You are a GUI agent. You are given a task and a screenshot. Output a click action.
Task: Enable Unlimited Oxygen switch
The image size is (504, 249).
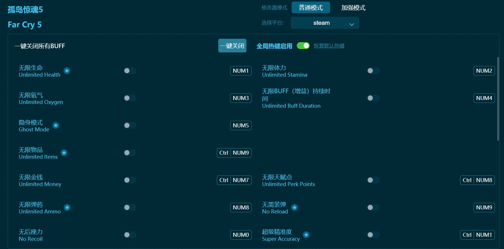(130, 98)
